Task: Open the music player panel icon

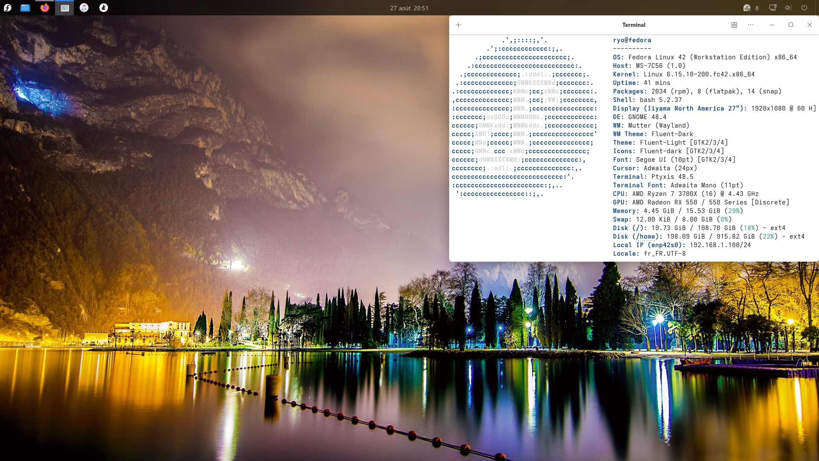Action: [84, 8]
